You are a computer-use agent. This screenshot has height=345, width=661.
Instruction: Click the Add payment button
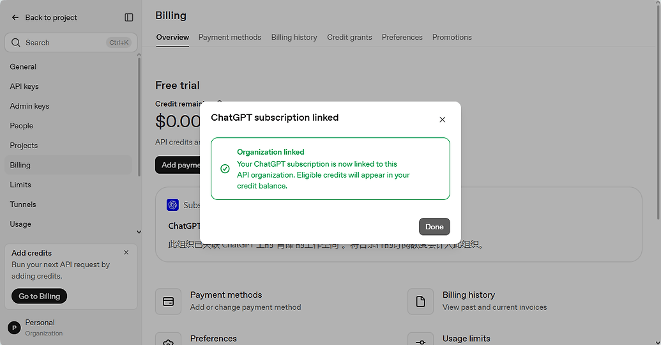[178, 165]
